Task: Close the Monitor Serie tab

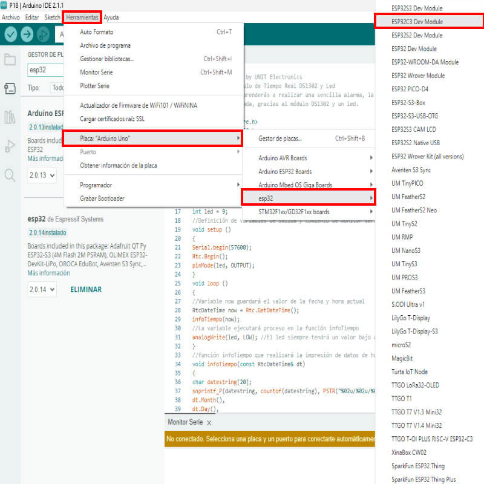Action: [209, 422]
